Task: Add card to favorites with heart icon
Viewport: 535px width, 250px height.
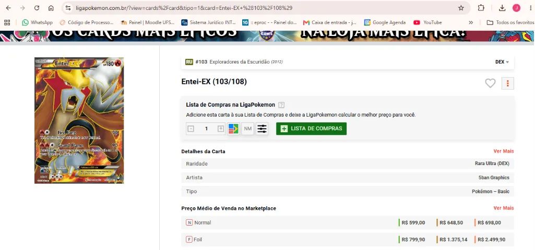Action: coord(490,83)
